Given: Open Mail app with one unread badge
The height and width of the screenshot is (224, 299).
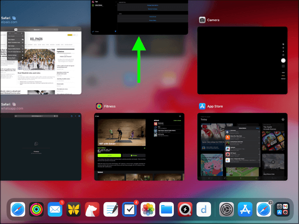Looking at the screenshot, I should tap(55, 209).
